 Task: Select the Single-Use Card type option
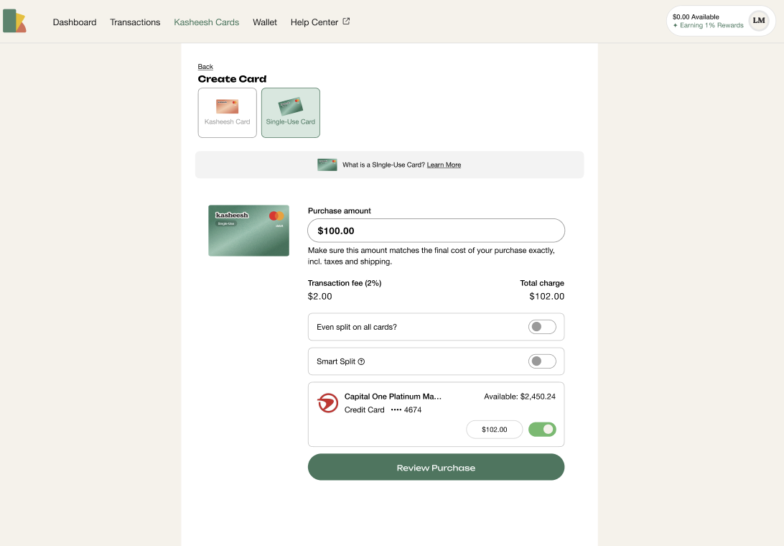(x=290, y=113)
